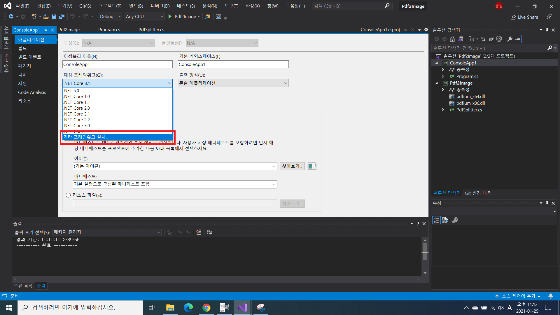
Task: Open the output type combo box
Action: [x=233, y=83]
